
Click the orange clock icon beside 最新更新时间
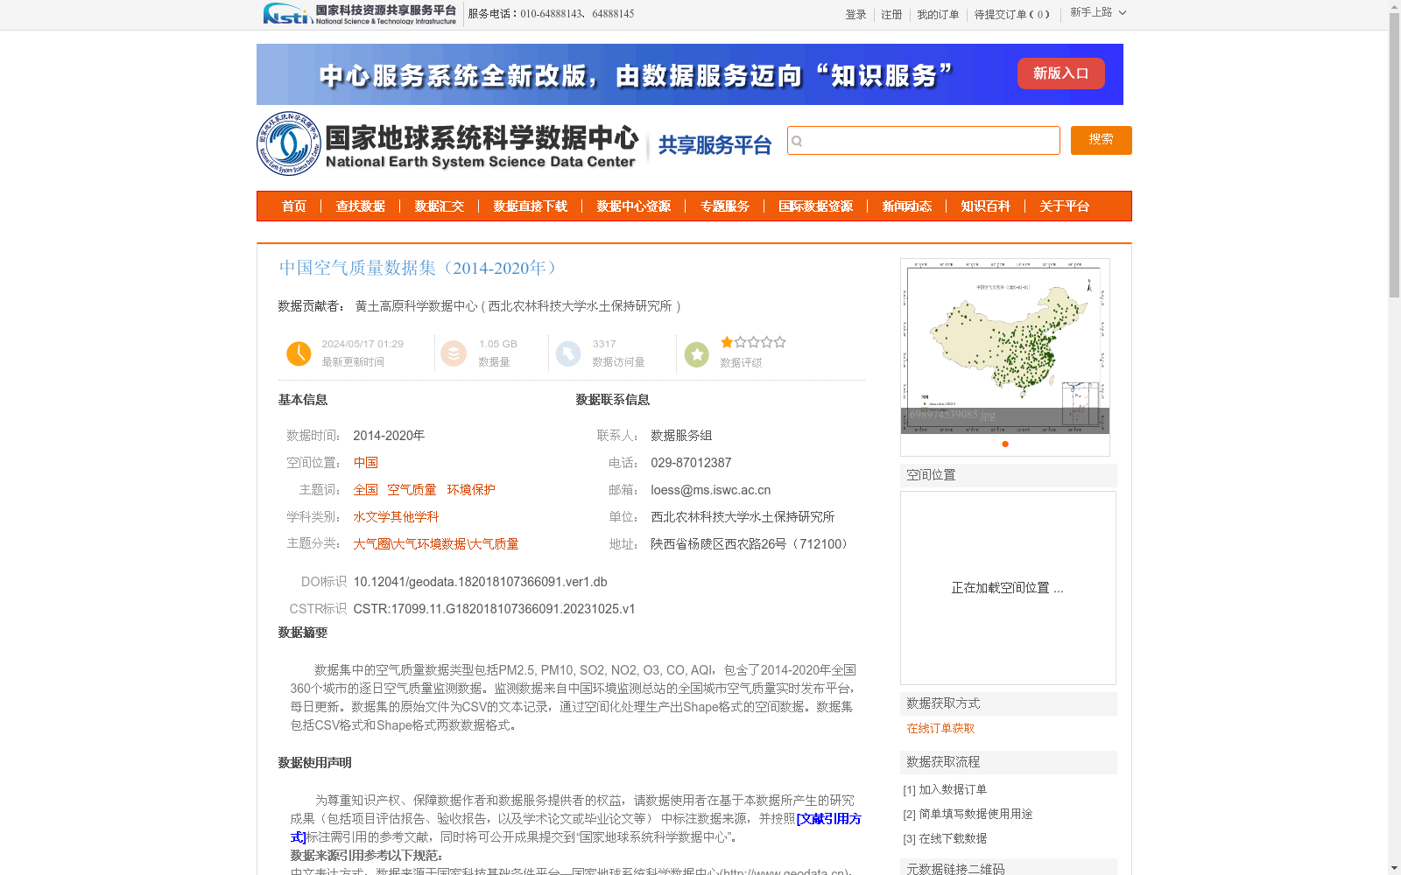pos(299,353)
